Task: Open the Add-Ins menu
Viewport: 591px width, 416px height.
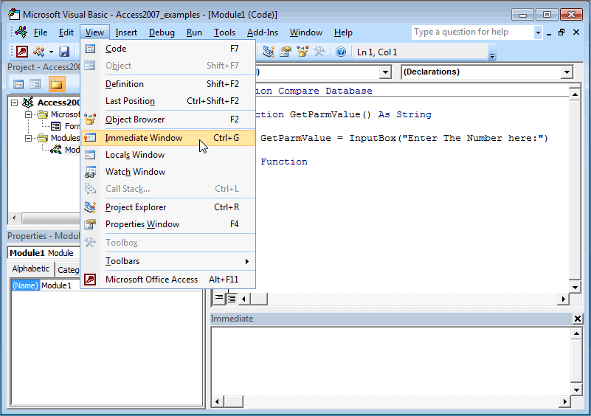Action: 263,32
